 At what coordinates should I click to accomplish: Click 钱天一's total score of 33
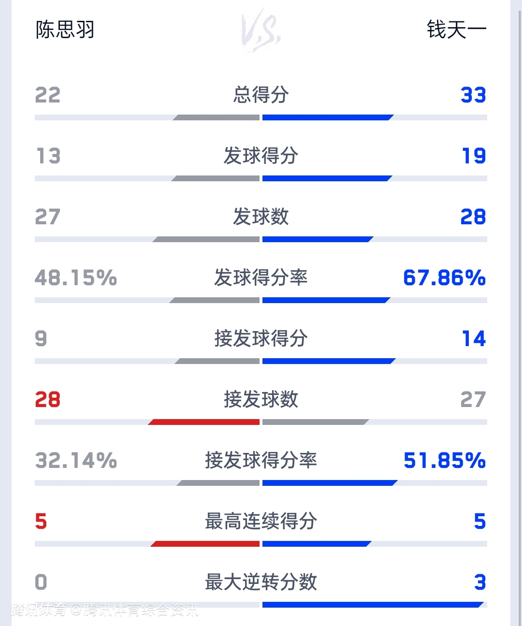tap(473, 95)
